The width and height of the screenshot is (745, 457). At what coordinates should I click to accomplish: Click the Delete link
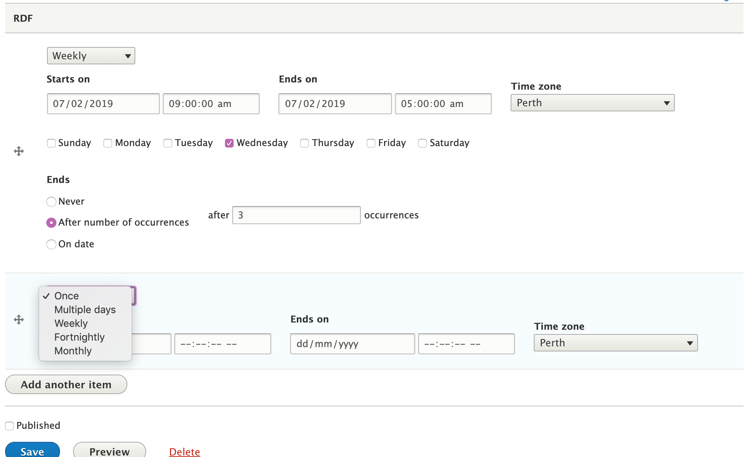tap(185, 451)
